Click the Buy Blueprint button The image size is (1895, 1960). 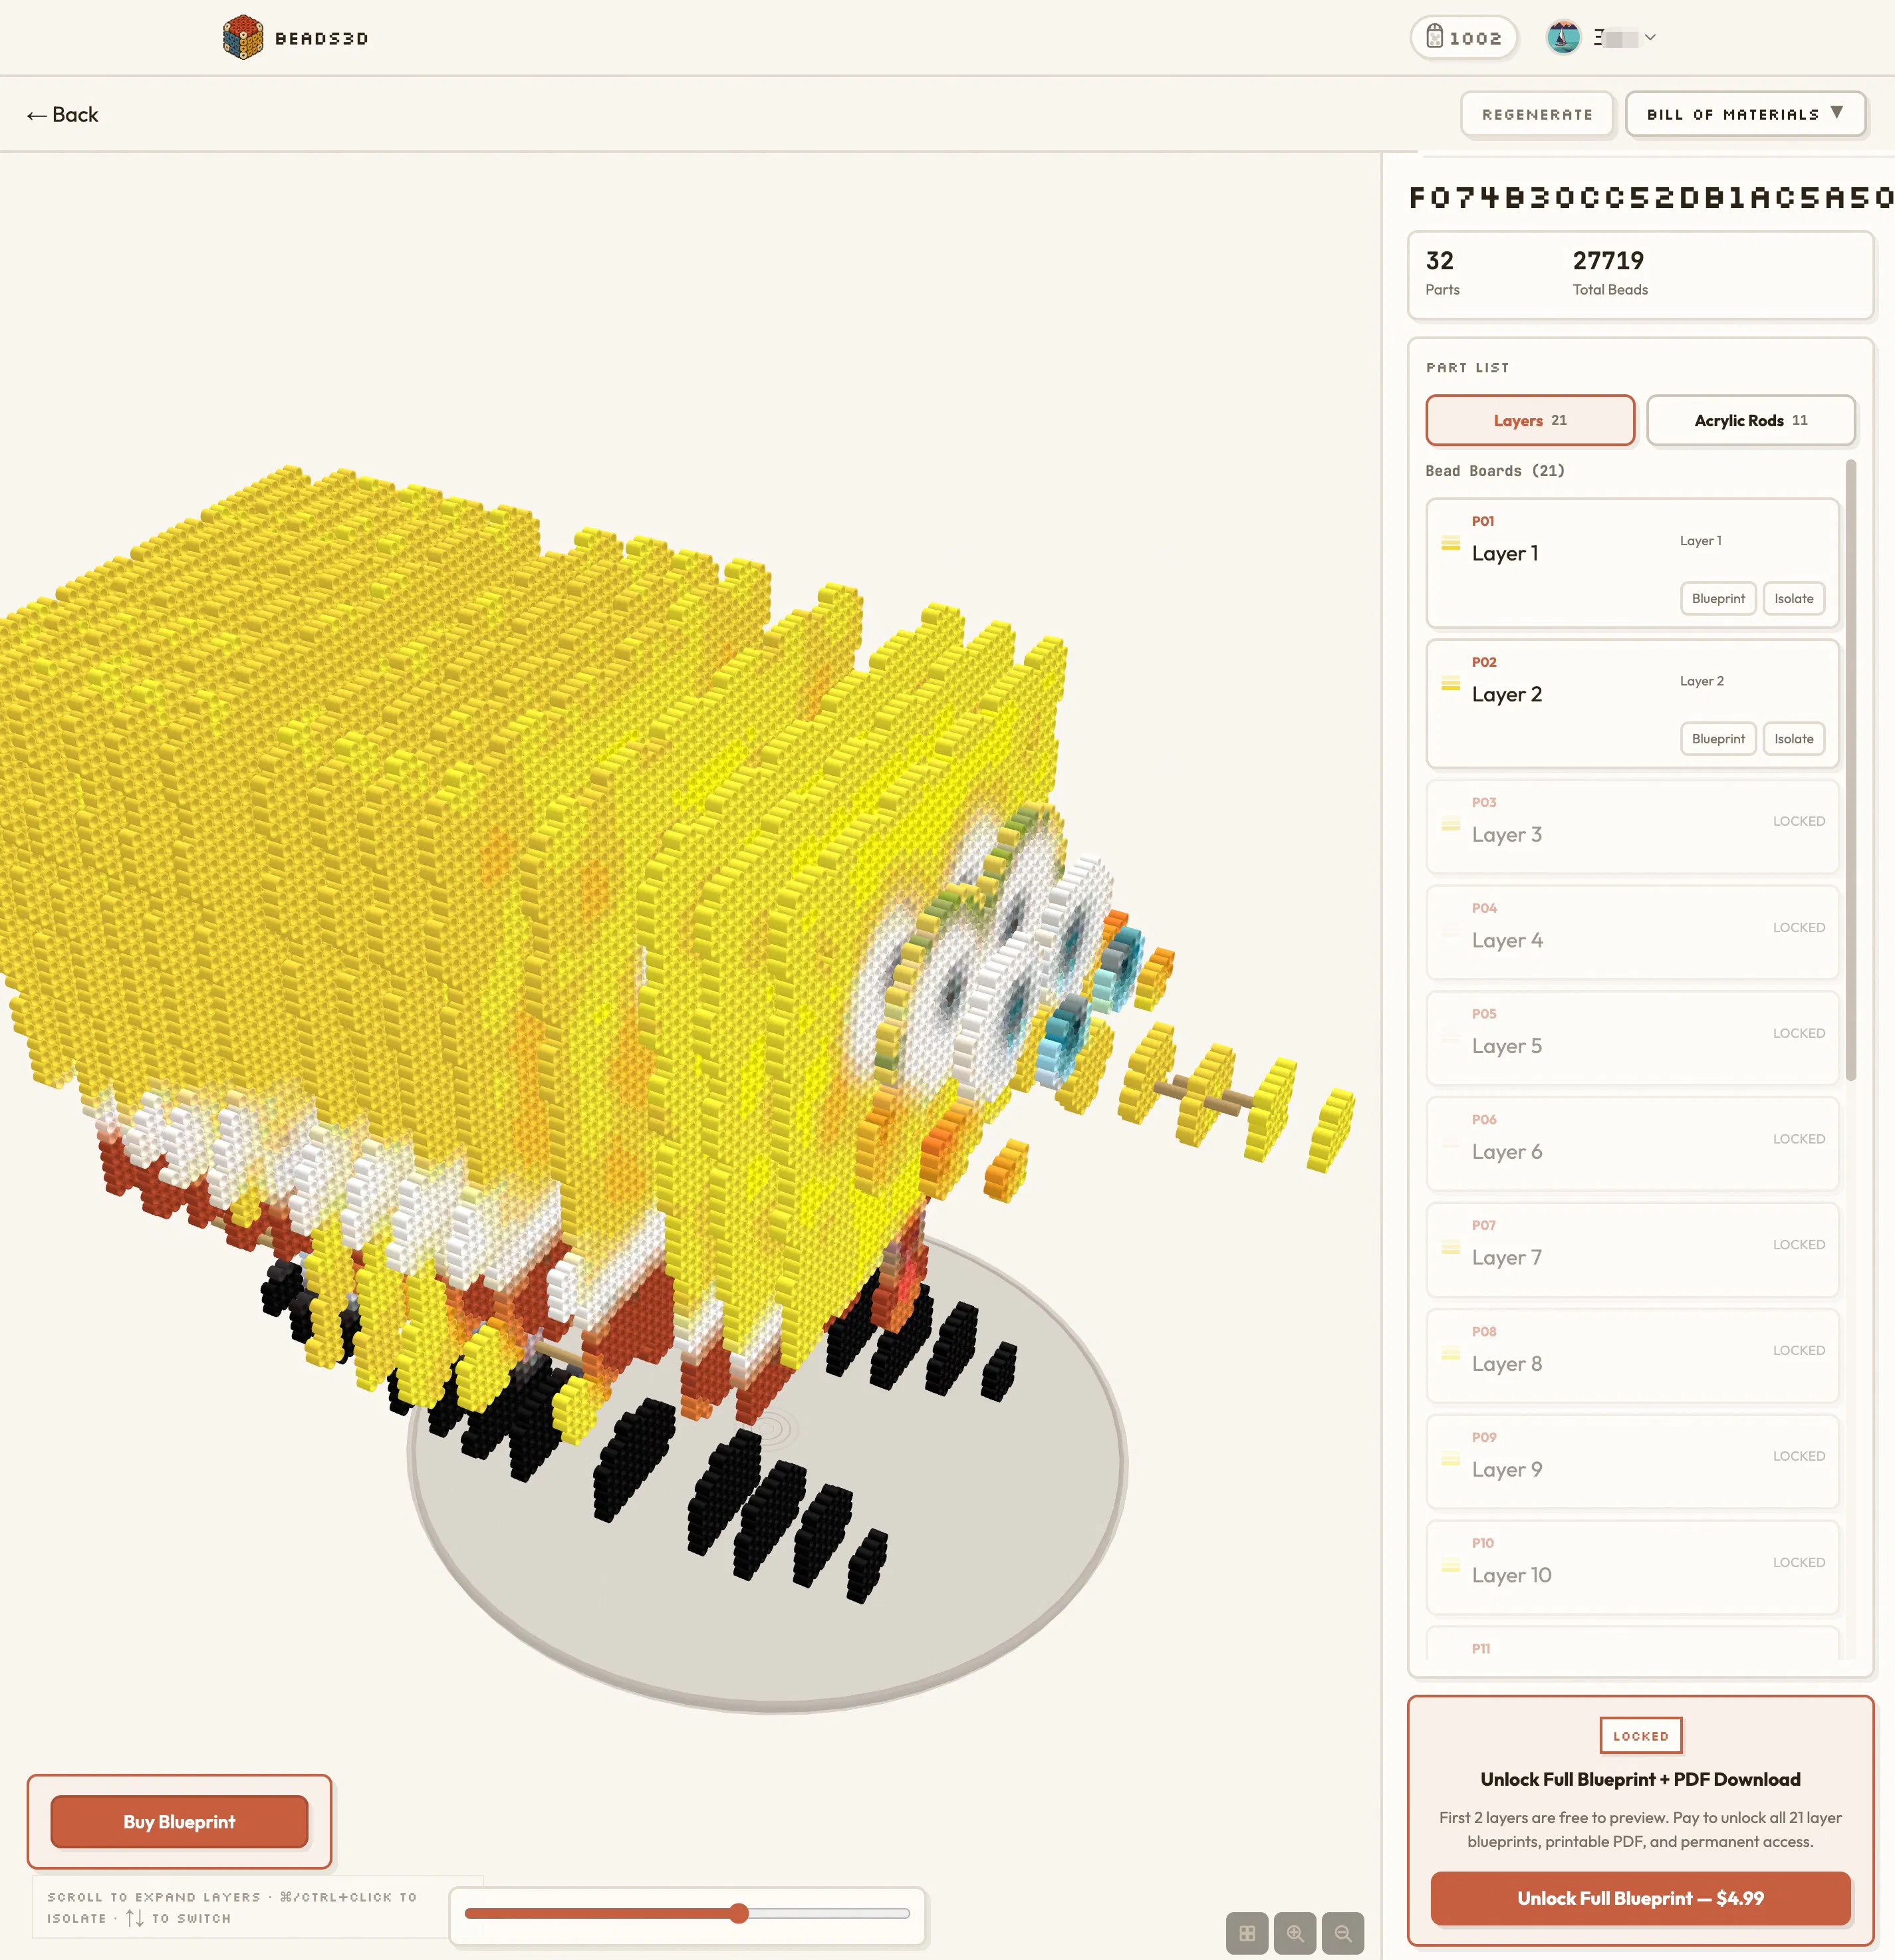click(179, 1822)
